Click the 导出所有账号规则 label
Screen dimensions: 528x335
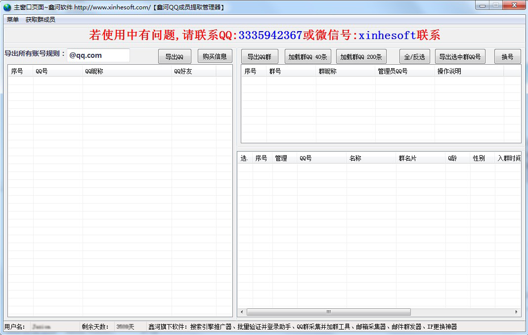click(35, 53)
